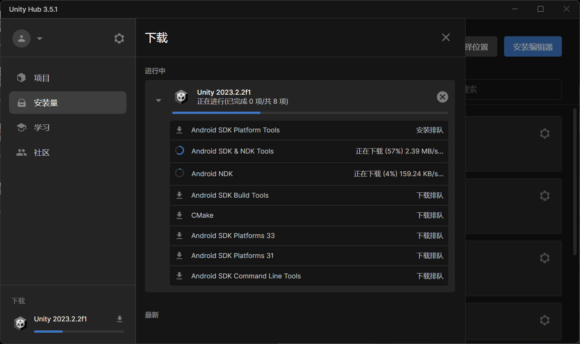Click the user account avatar
Viewport: 580px width, 344px height.
point(22,38)
